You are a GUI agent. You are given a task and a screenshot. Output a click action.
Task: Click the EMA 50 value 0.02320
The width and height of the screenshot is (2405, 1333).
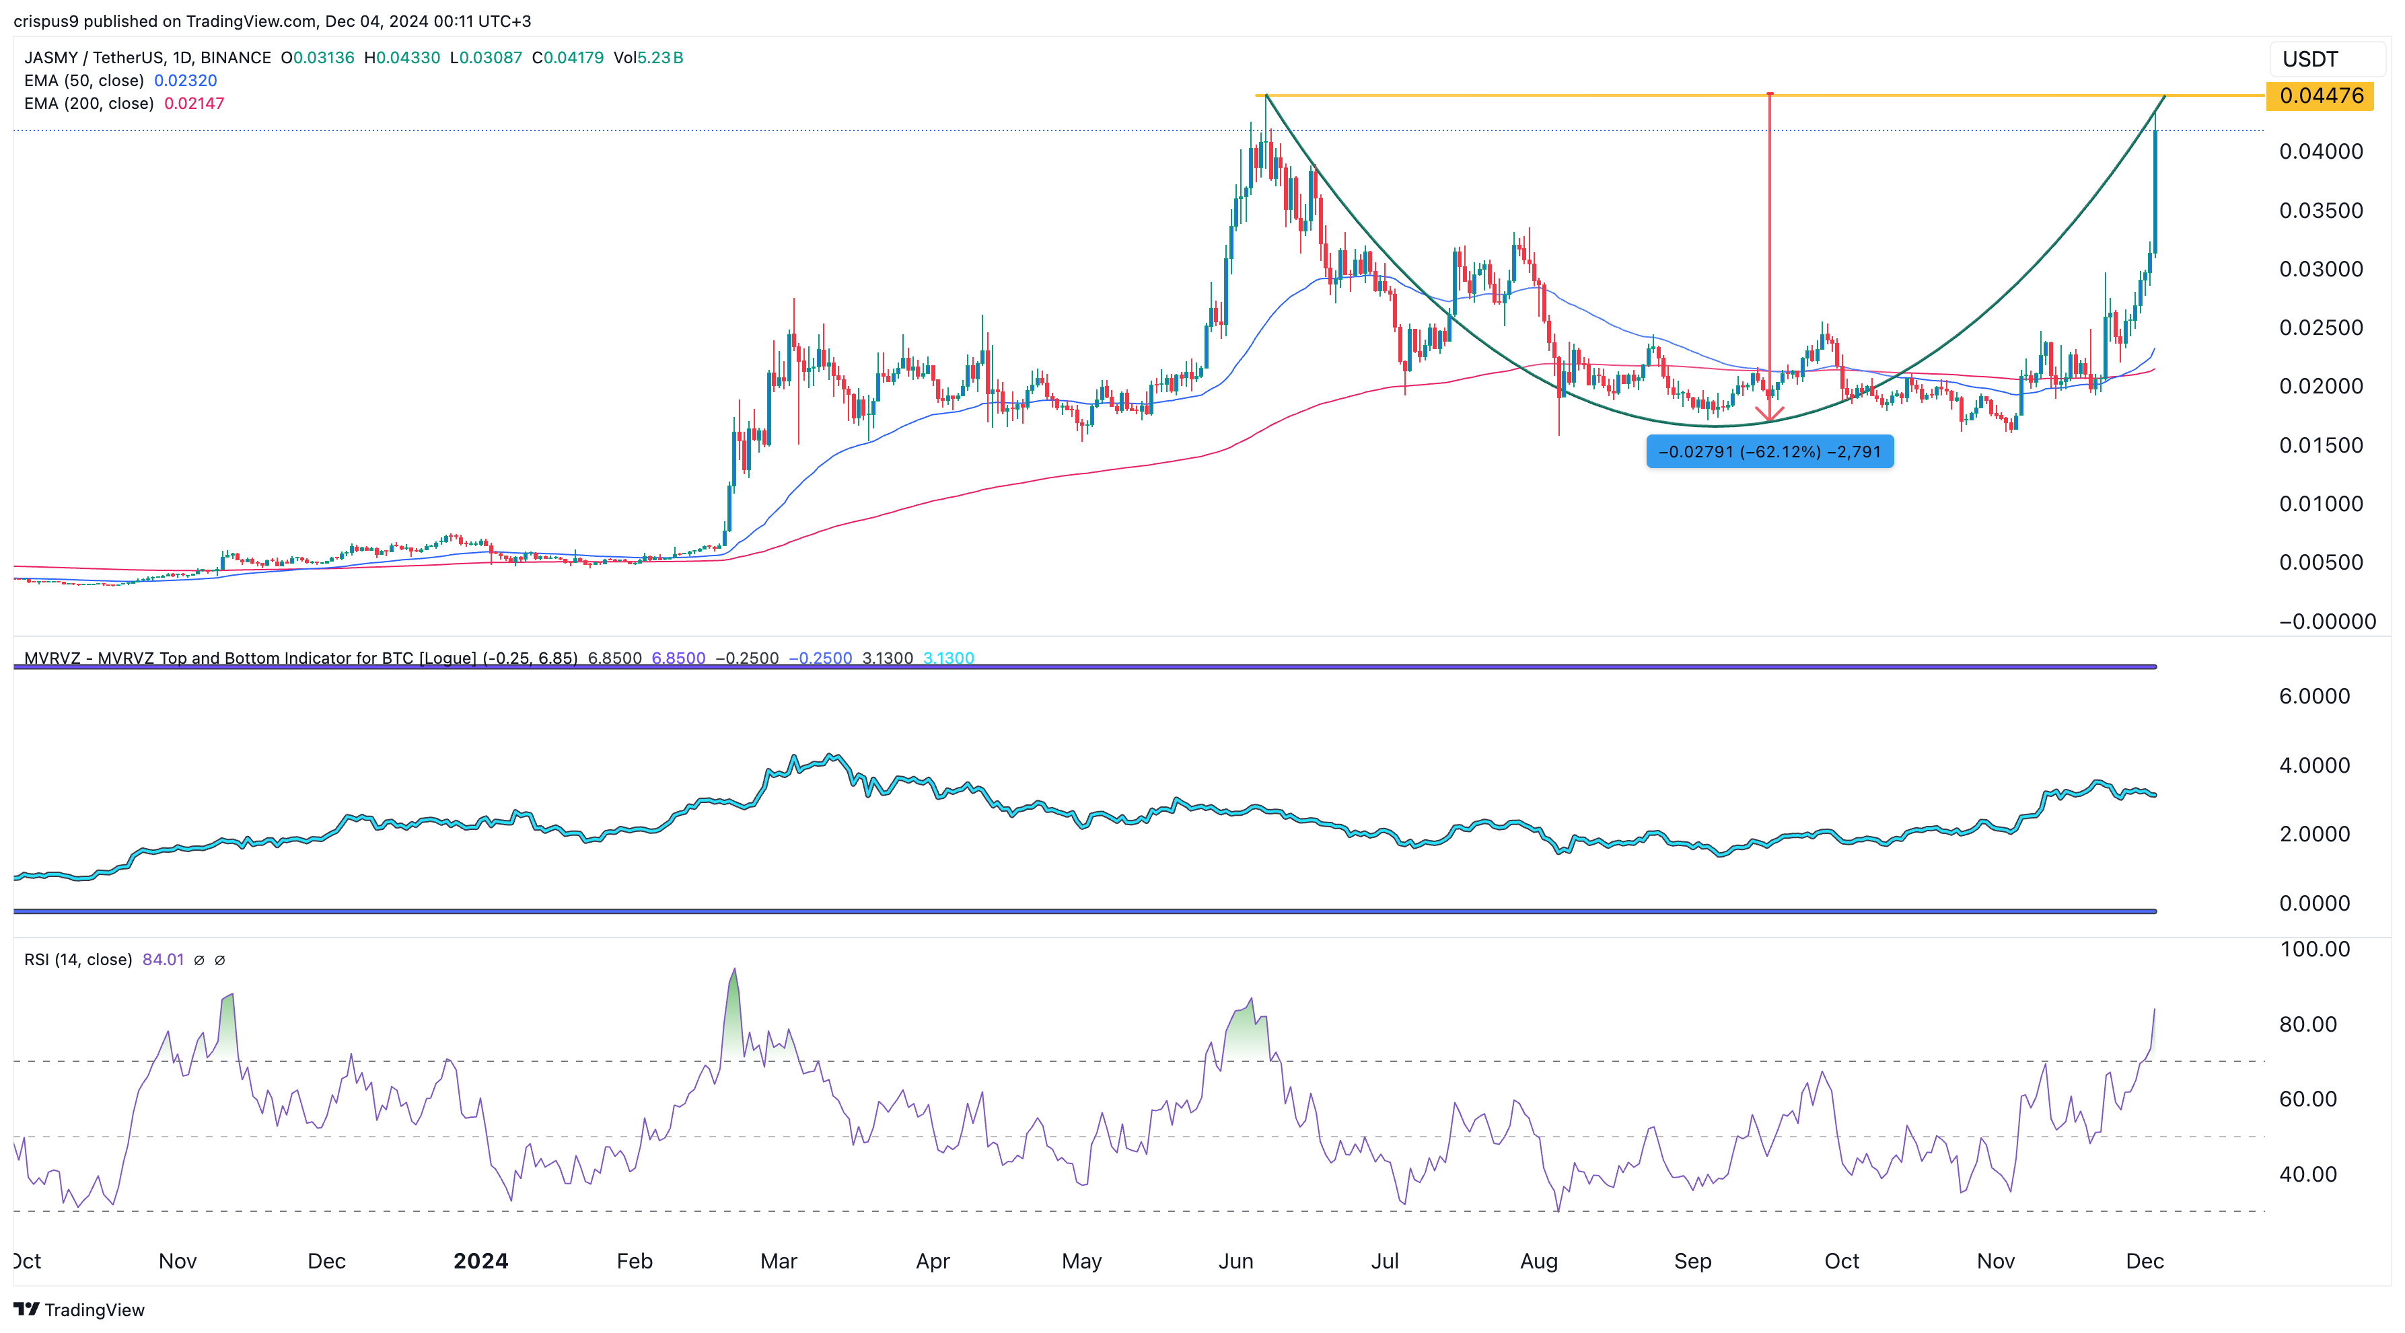tap(185, 80)
